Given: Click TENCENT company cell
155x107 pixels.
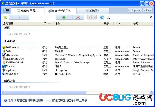Looking at the screenshot, I should click(138, 74).
